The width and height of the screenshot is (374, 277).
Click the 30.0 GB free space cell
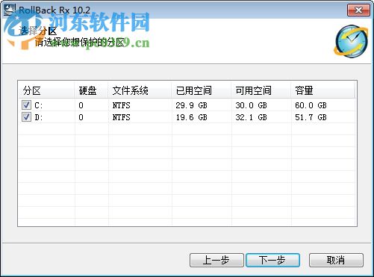coord(251,105)
